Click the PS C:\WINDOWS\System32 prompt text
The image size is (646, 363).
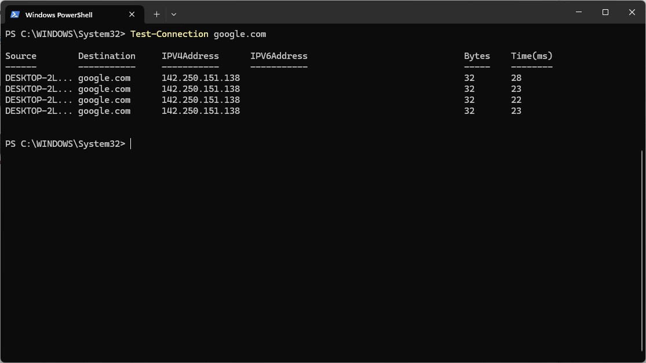point(64,143)
